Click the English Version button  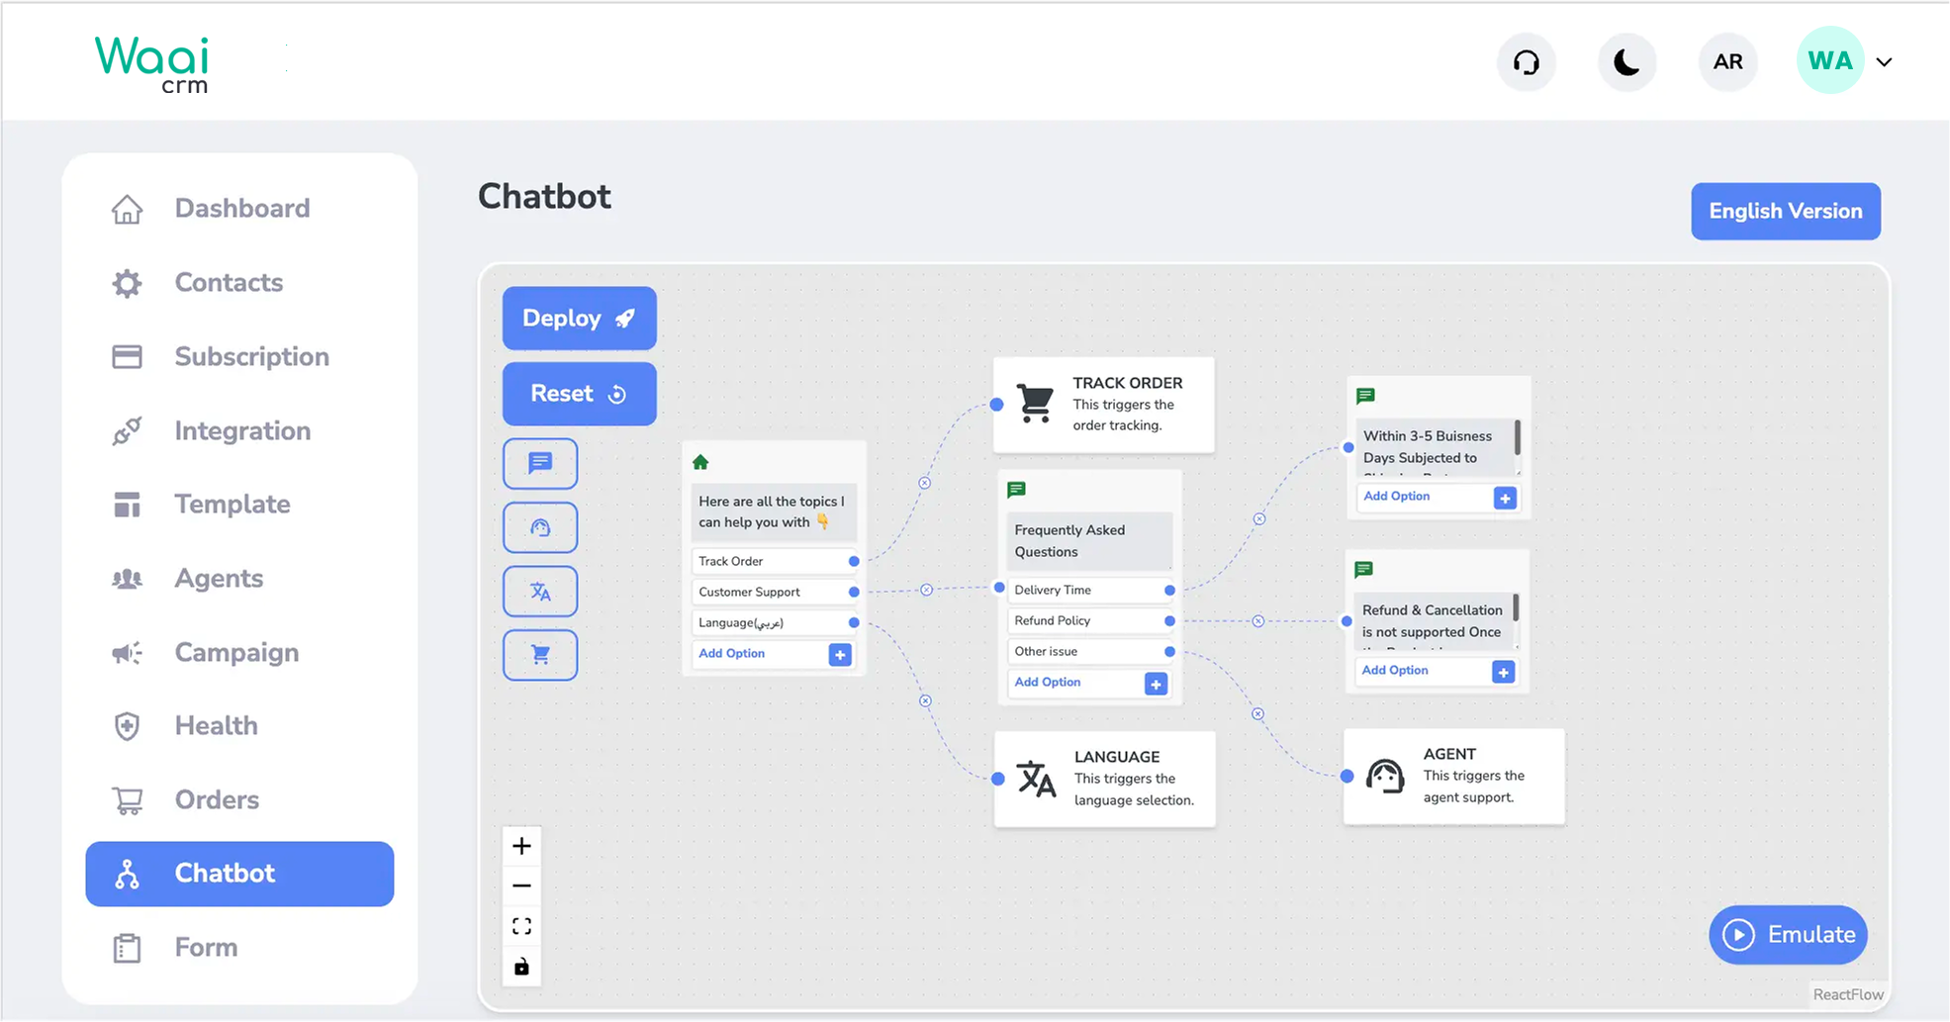click(1785, 212)
